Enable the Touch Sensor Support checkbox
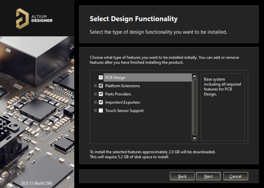Screen dimensions: 264x188 coord(101,111)
